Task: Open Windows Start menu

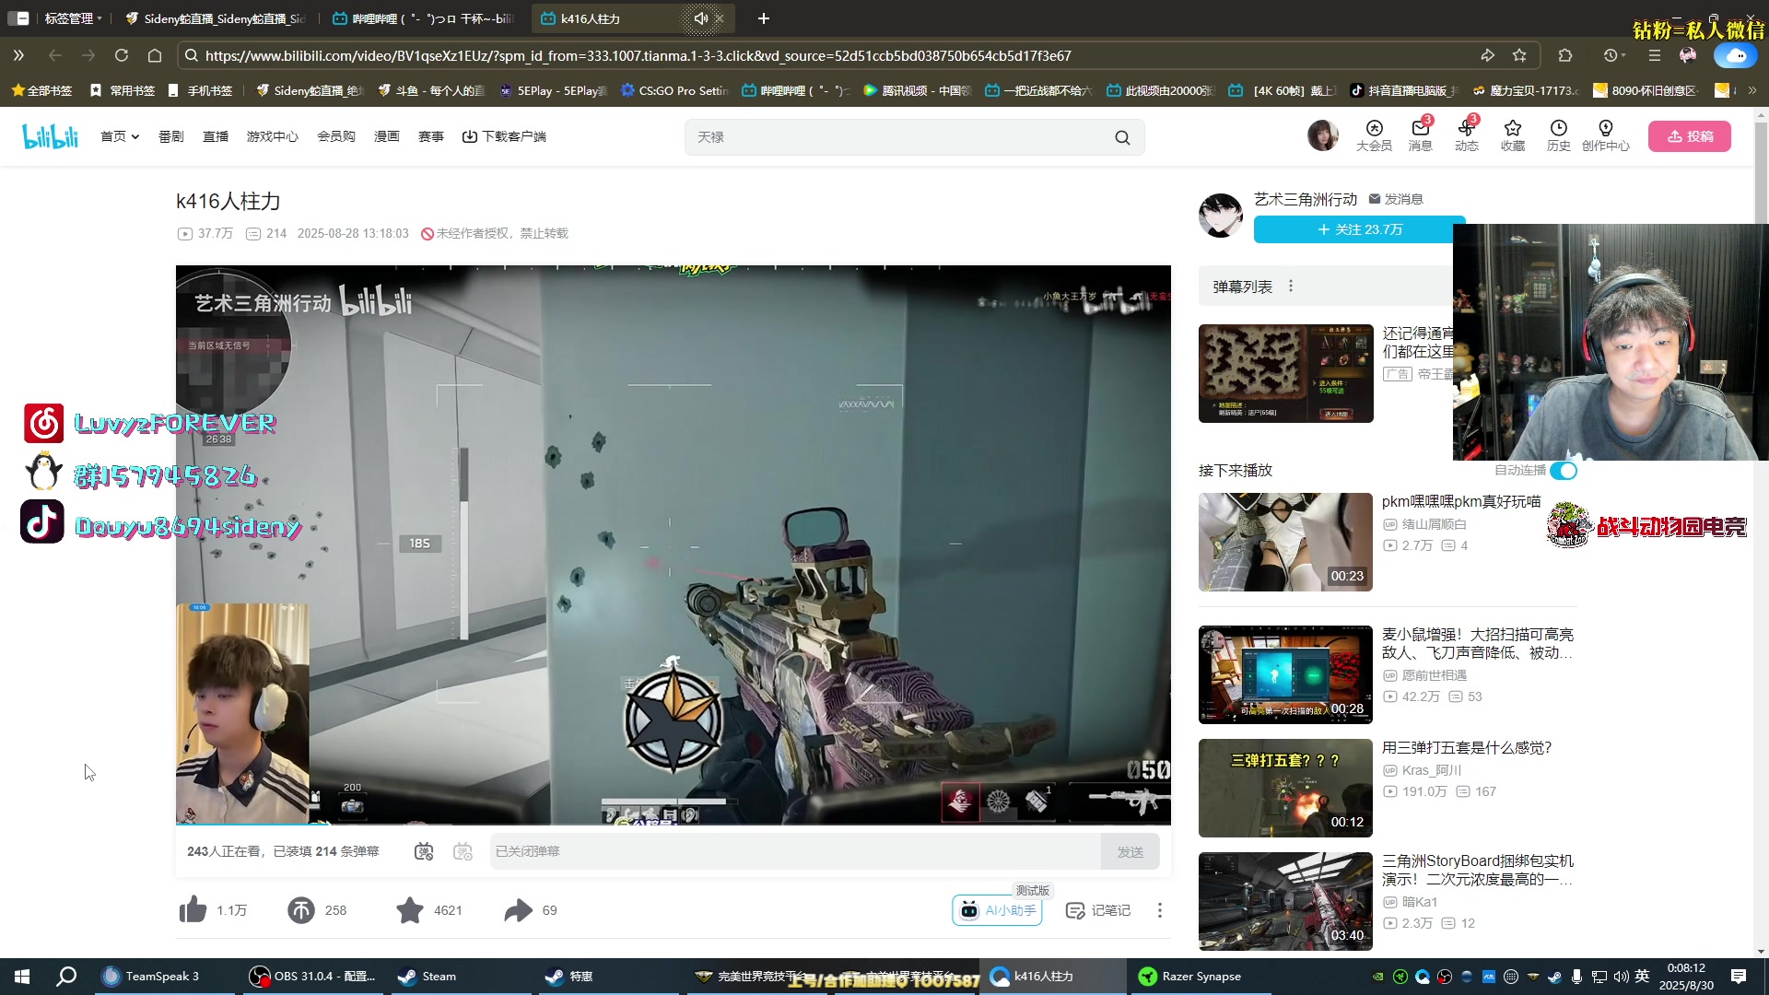Action: point(22,977)
